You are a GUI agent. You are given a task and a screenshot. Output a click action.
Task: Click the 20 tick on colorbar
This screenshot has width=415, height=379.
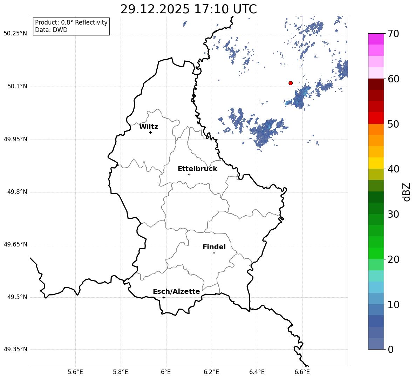[393, 259]
